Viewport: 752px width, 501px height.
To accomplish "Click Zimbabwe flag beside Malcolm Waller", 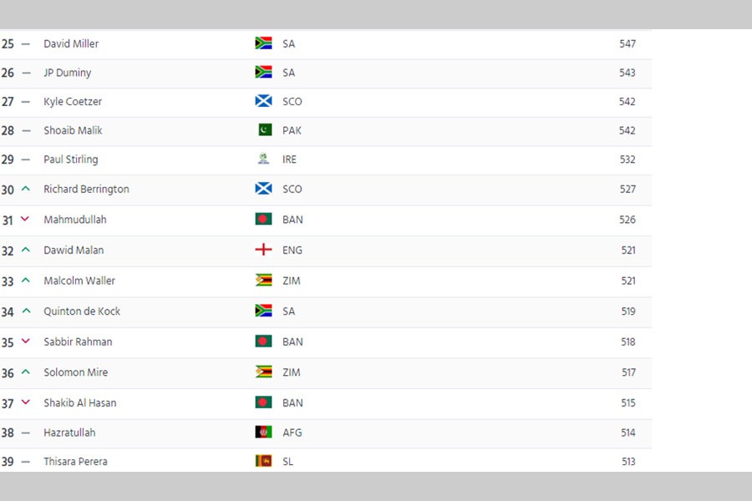I will point(263,281).
